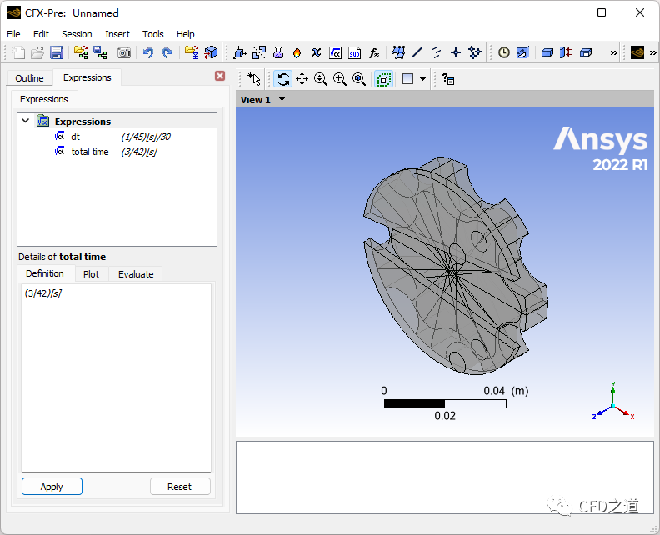Select the dt expression row
Screen dimensions: 660x535
point(117,137)
